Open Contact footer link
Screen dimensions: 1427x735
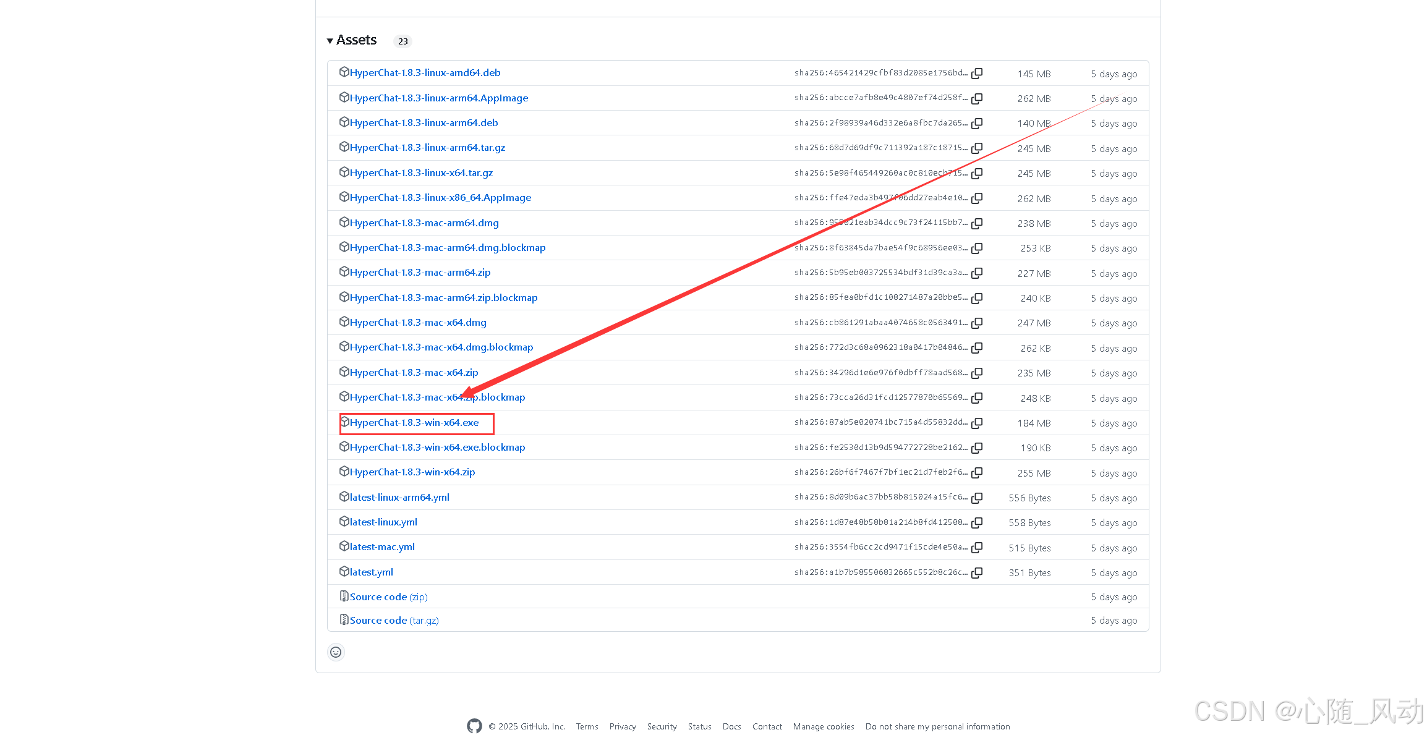tap(767, 726)
